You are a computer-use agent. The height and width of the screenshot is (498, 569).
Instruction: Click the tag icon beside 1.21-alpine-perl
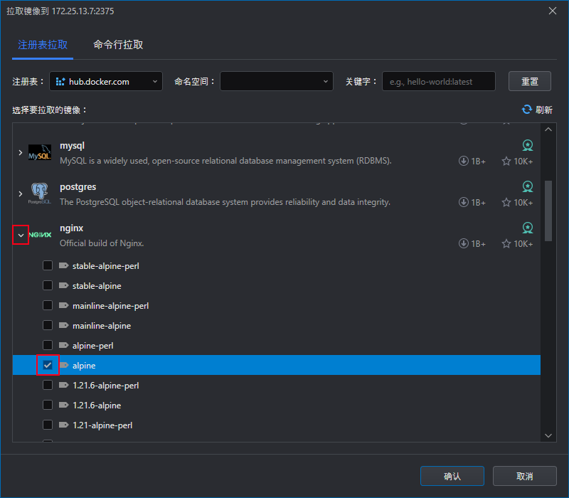click(63, 425)
